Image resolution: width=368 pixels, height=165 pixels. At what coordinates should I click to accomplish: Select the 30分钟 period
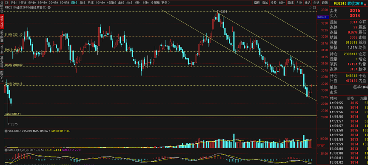[54, 3]
